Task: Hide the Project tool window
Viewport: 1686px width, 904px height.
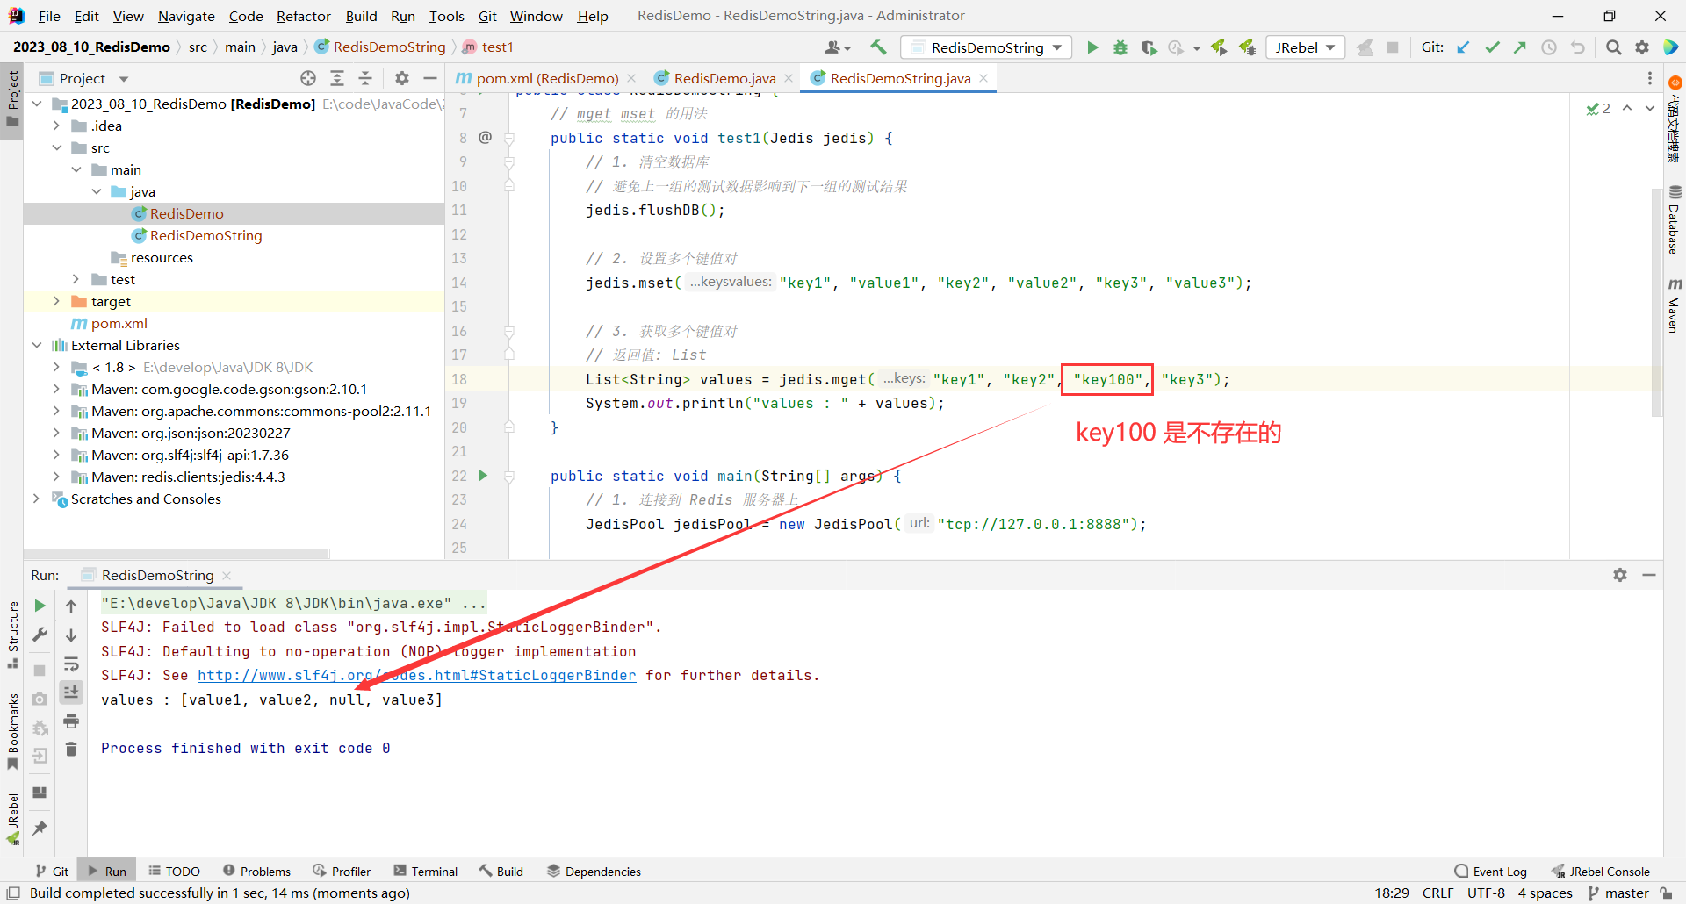Action: click(430, 78)
